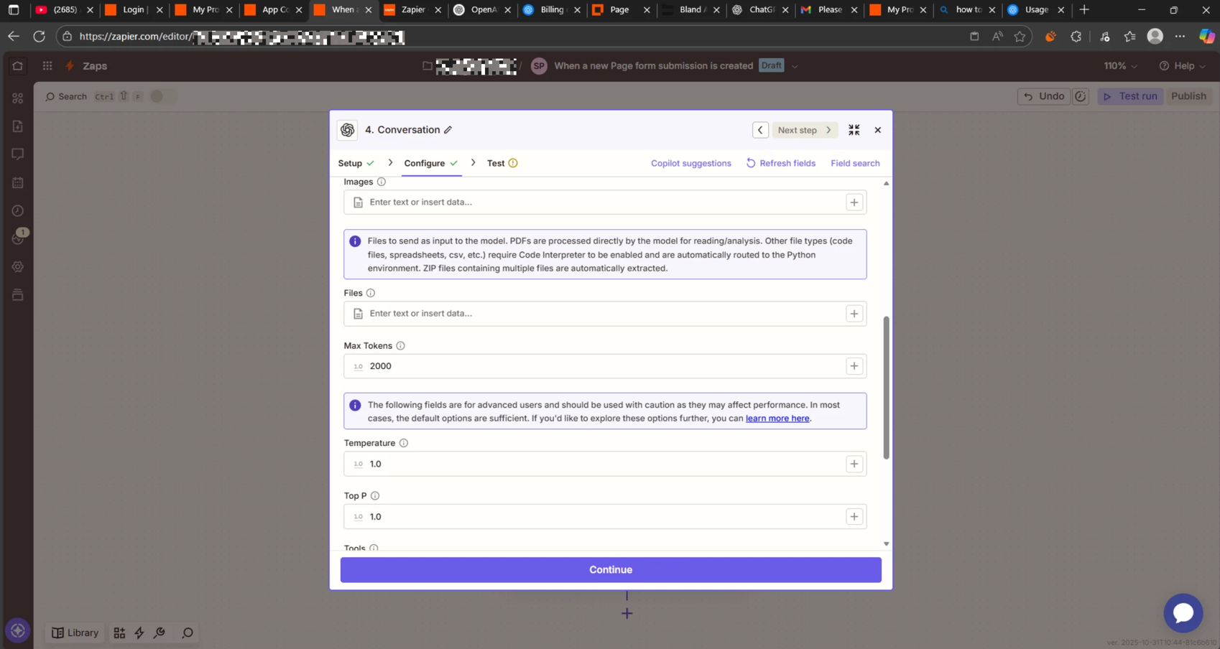Click the plus icon in Images field

click(854, 202)
